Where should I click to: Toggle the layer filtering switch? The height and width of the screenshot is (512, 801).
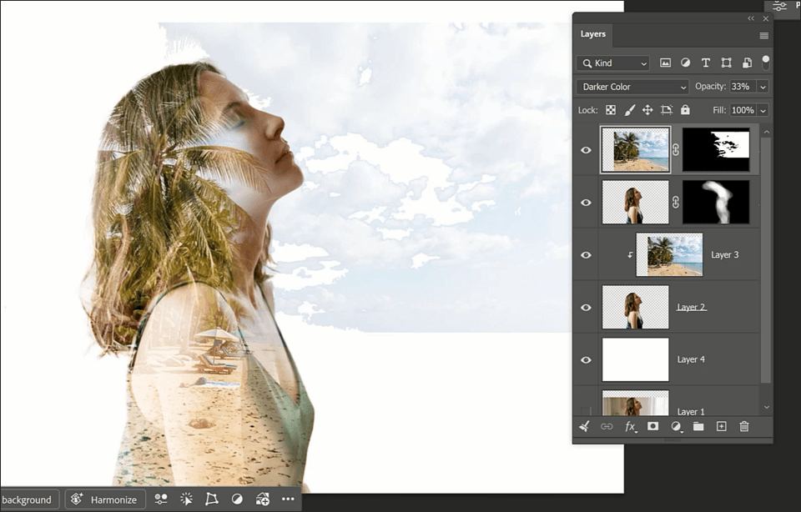click(765, 63)
